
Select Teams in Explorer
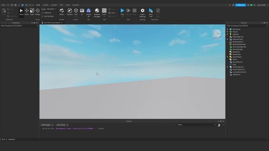tap(235, 60)
